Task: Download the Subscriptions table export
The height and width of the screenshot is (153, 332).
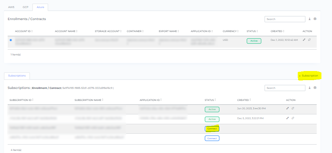Action: [x=309, y=88]
